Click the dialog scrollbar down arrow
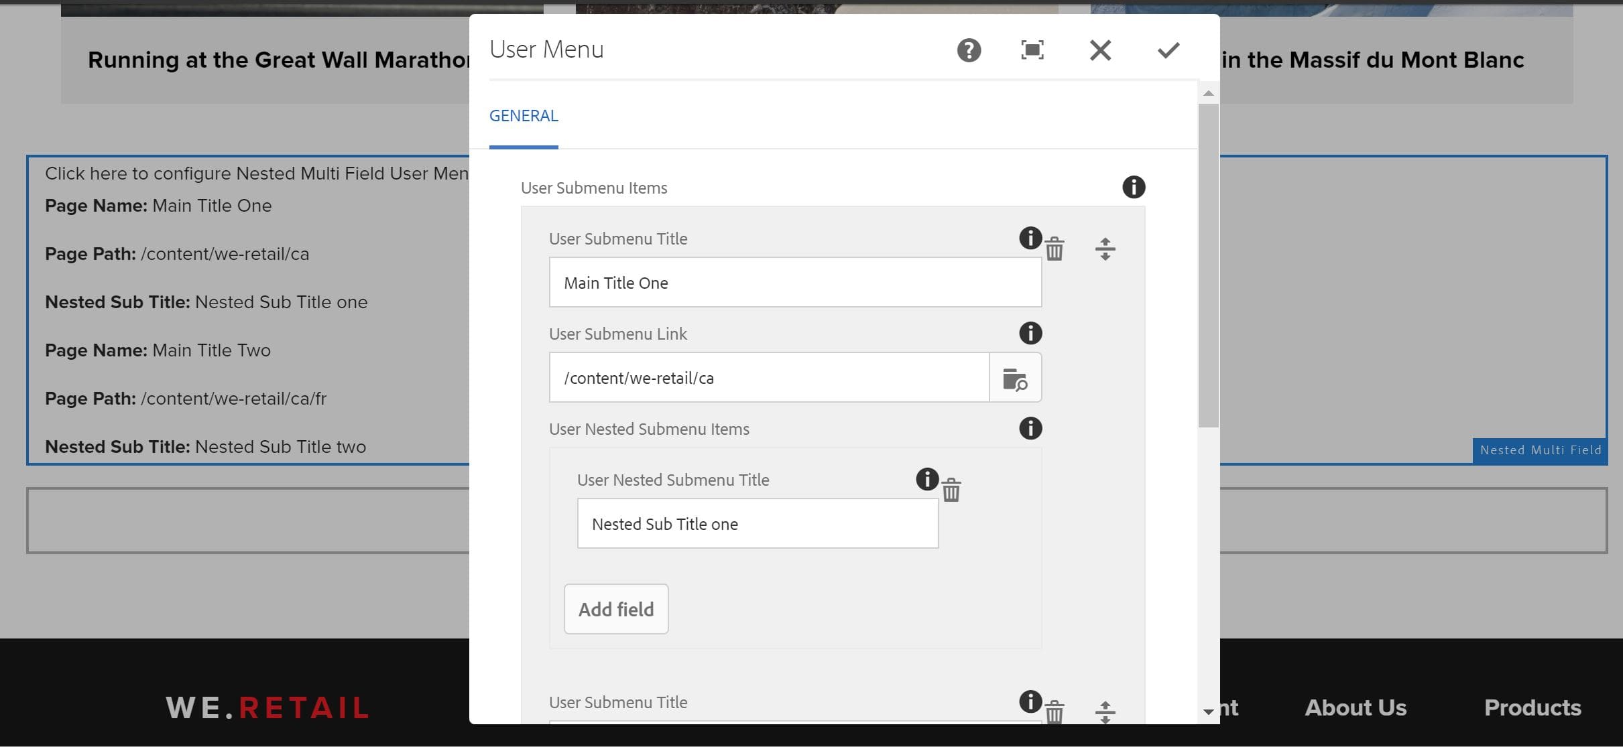 (x=1209, y=711)
